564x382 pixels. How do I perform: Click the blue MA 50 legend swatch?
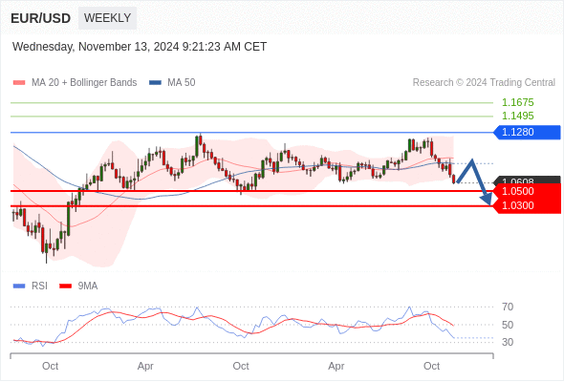[155, 83]
